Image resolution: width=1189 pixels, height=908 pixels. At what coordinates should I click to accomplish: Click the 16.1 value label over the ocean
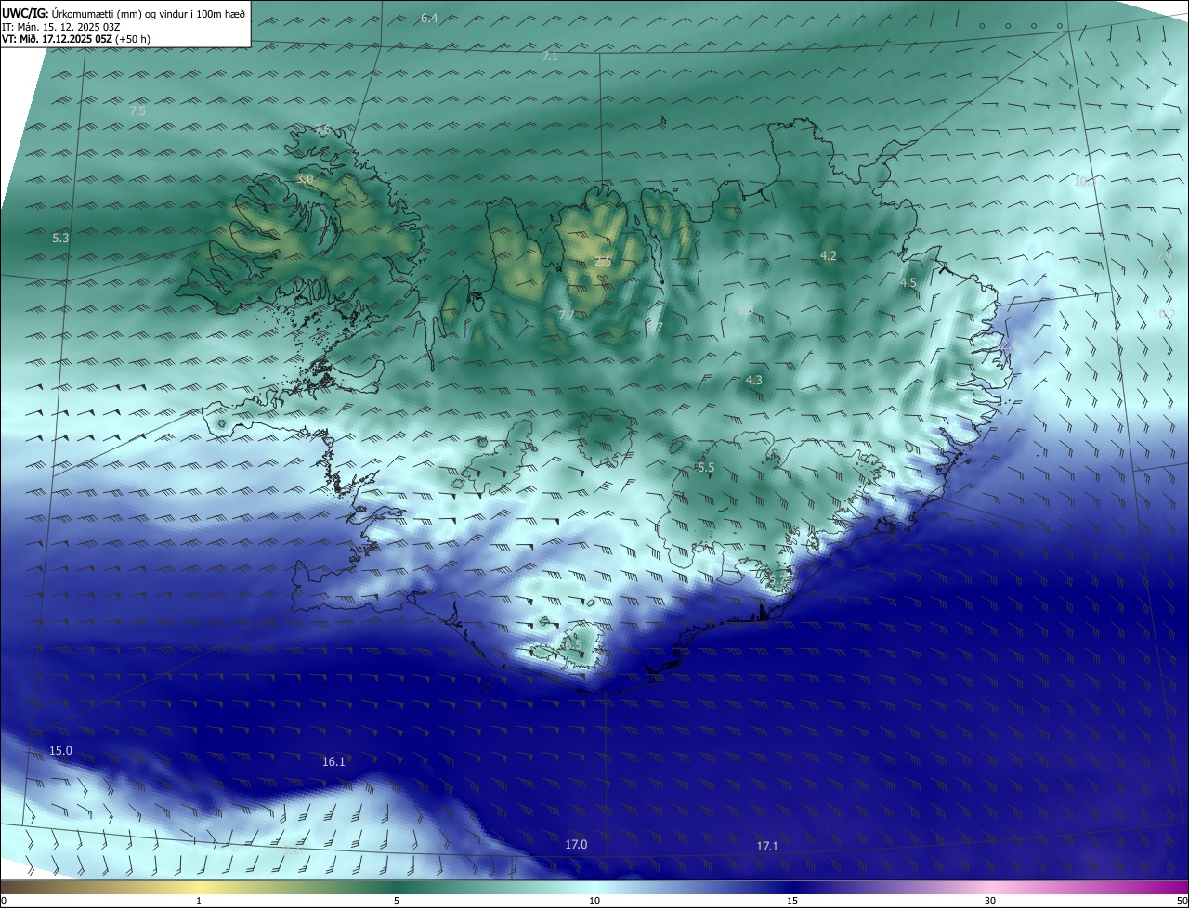point(333,762)
